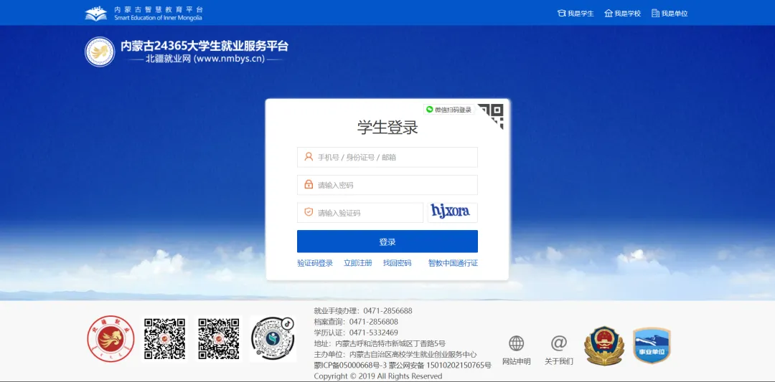Viewport: 775px width, 382px height.
Task: Click the police badge emblem icon
Action: pyautogui.click(x=603, y=345)
